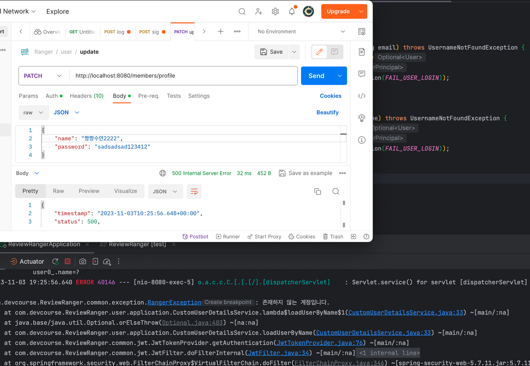
Task: Open the request Settings tab
Action: click(199, 96)
